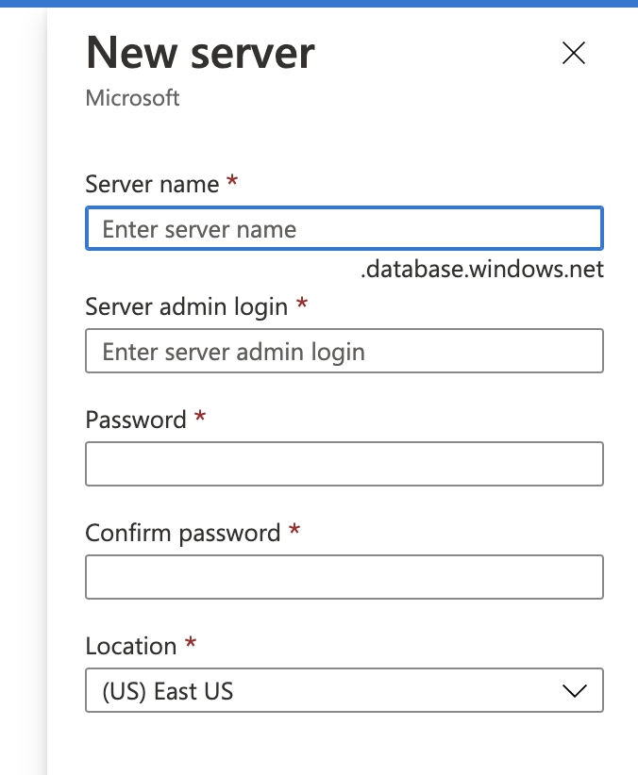Click the Server name input field
Image resolution: width=638 pixels, height=775 pixels.
(x=344, y=228)
